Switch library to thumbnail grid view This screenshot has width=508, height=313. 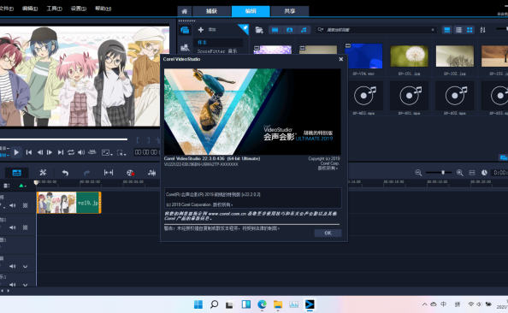click(470, 30)
